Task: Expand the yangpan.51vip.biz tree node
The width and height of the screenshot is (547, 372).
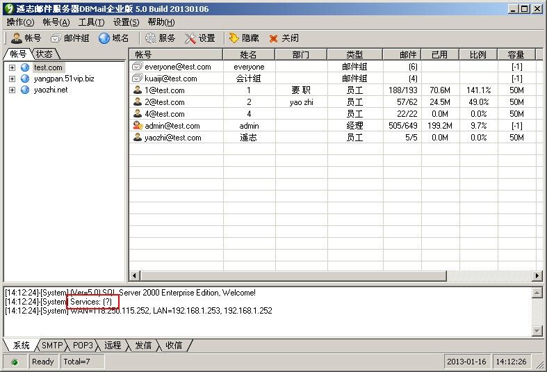Action: (12, 79)
